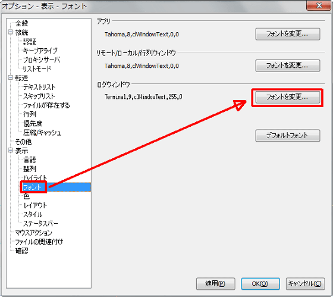The image size is (333, 297).
Task: Select 全般 in the options tree
Action: pyautogui.click(x=21, y=23)
